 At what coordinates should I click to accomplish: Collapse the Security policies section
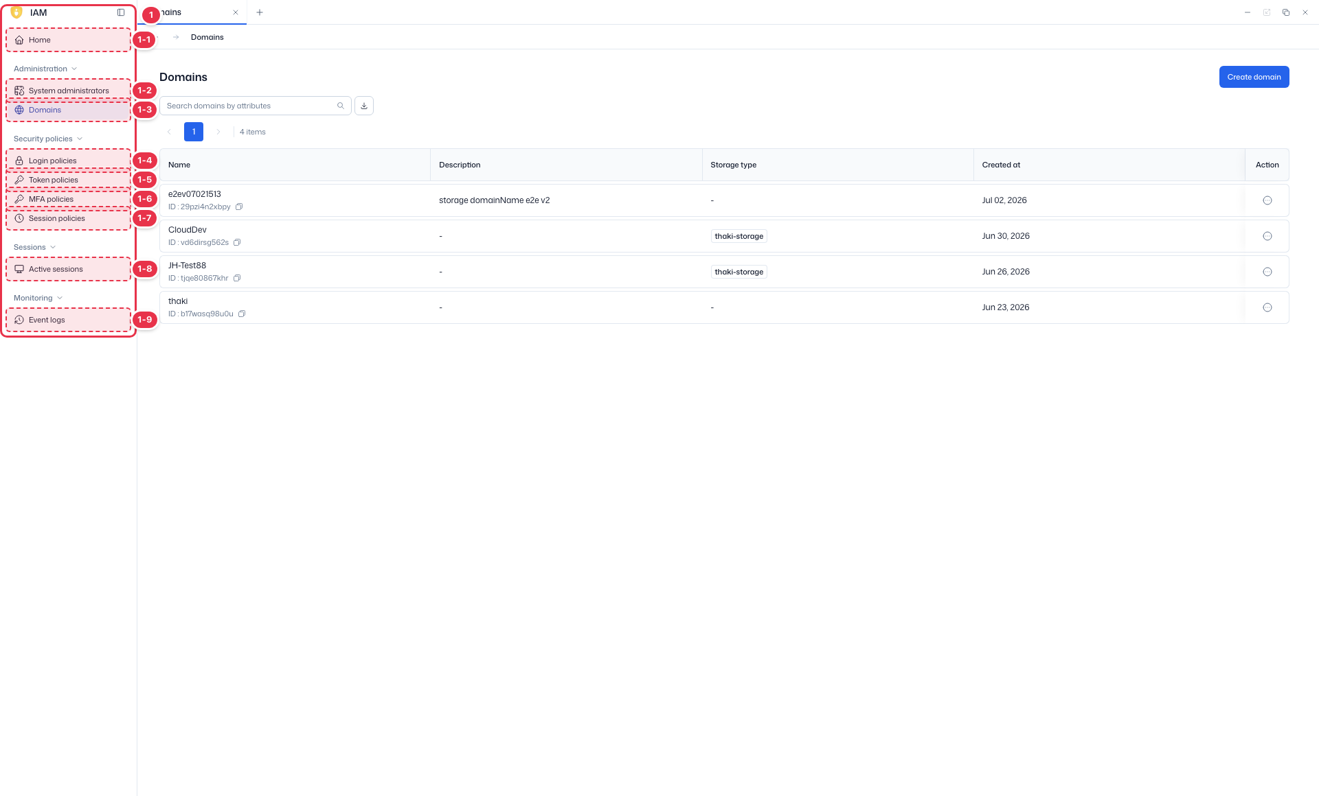48,139
